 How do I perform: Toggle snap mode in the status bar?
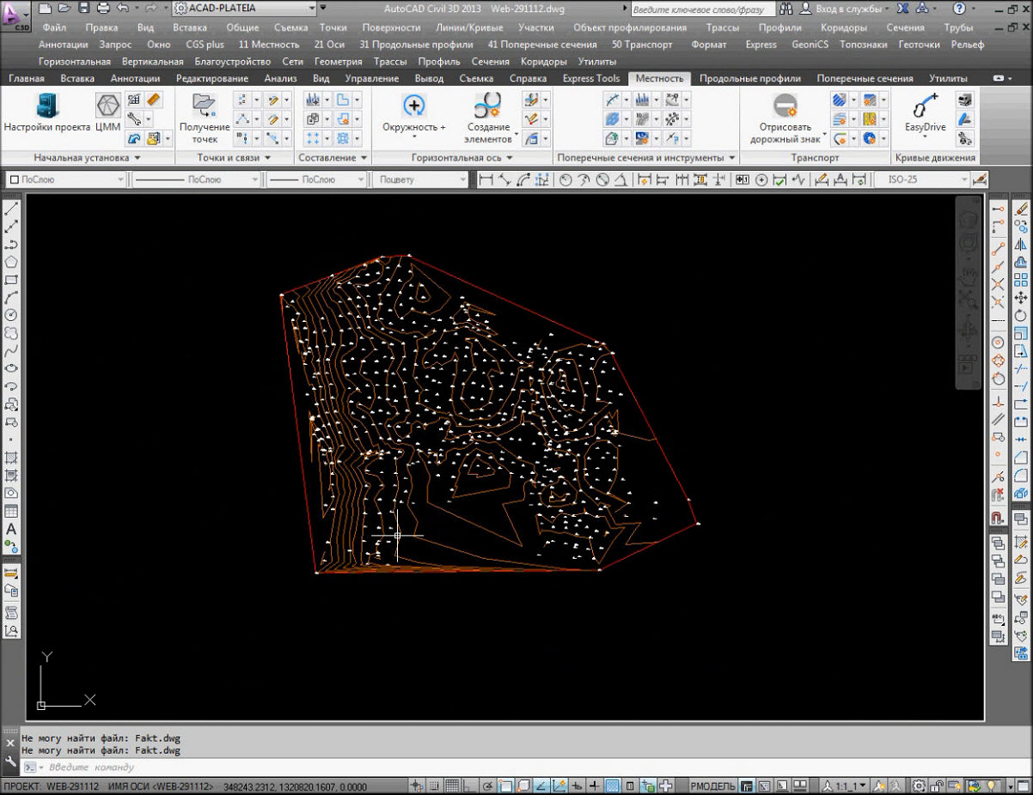(x=434, y=786)
